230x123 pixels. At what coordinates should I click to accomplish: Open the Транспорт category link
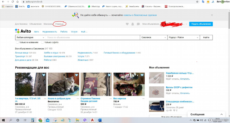(x=20, y=56)
